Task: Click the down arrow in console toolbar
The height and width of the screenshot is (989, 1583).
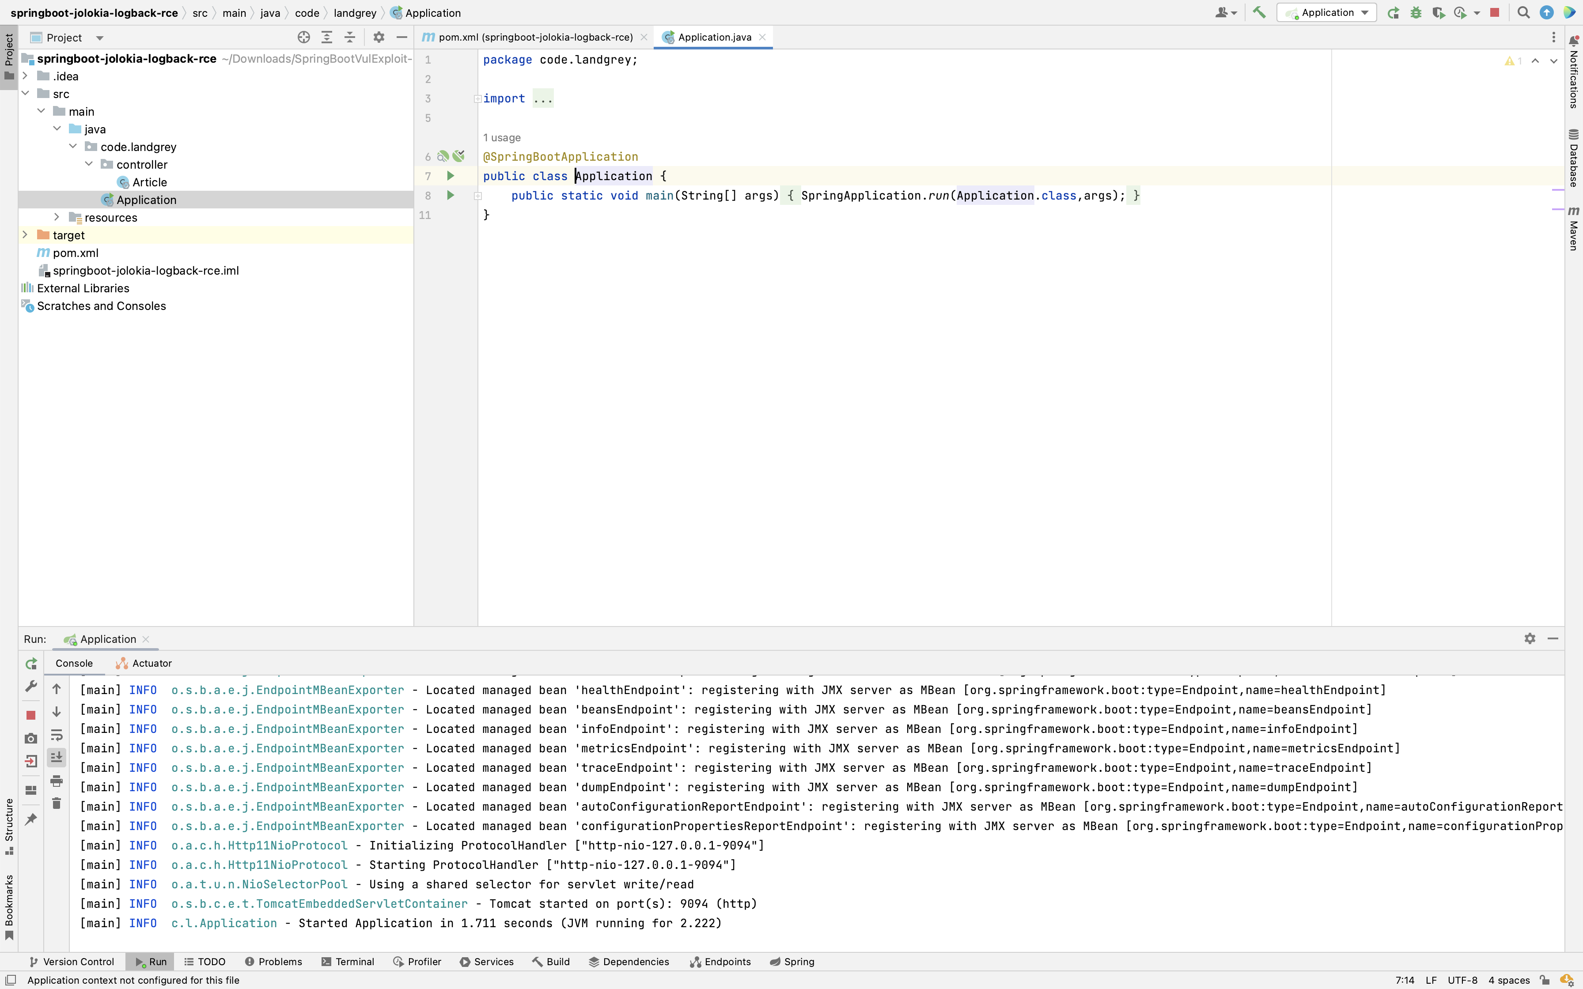Action: click(56, 712)
